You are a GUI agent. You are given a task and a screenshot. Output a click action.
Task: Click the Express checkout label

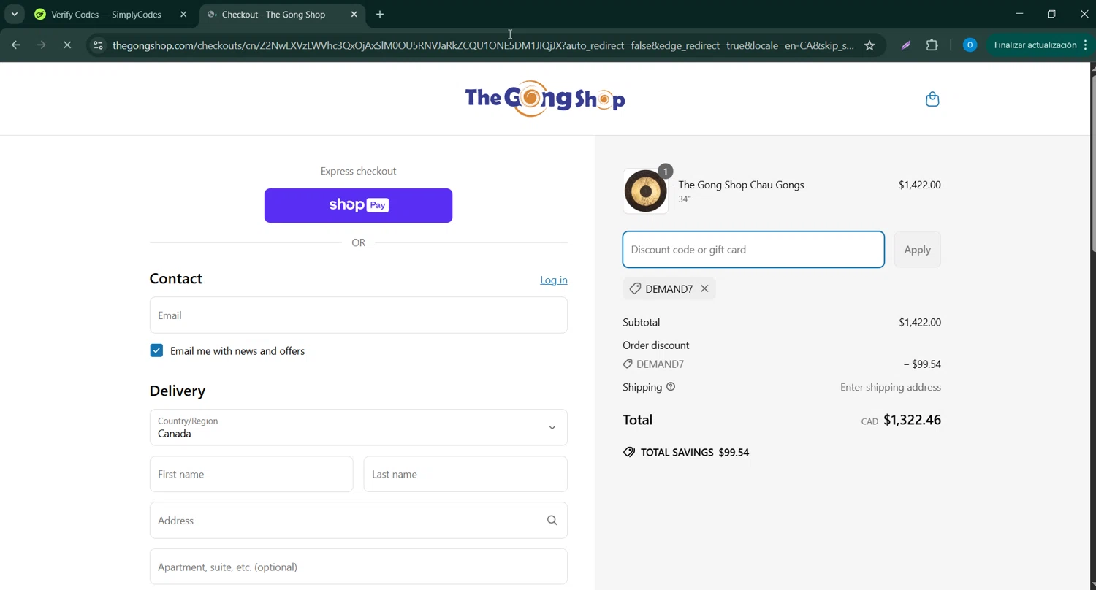point(358,171)
